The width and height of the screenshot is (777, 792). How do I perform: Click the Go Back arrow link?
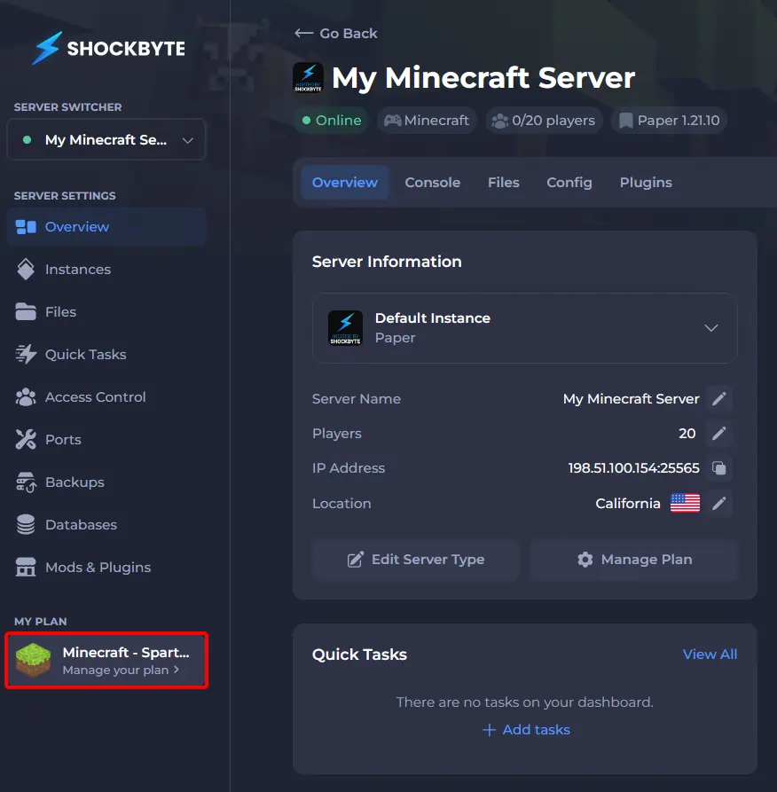(336, 34)
